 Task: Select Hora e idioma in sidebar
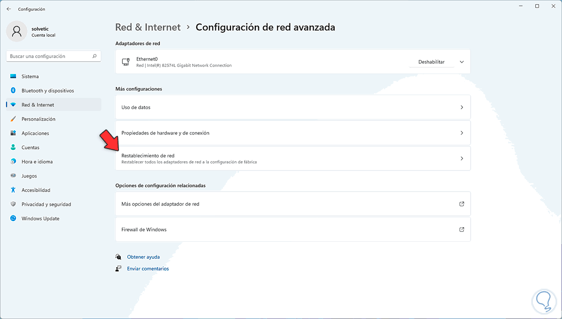click(54, 162)
